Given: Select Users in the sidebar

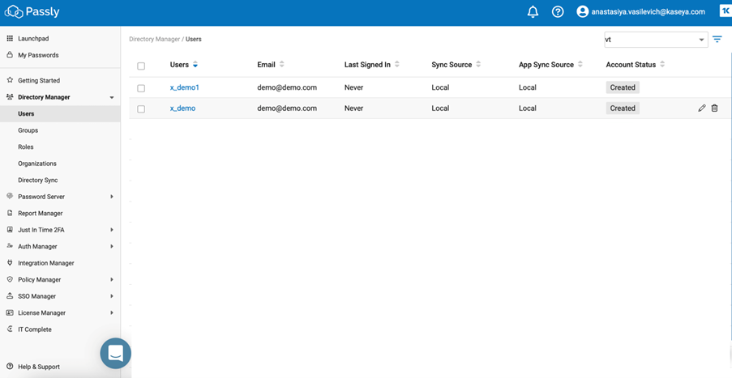Looking at the screenshot, I should pyautogui.click(x=60, y=114).
